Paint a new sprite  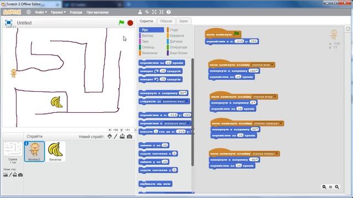tap(115, 136)
